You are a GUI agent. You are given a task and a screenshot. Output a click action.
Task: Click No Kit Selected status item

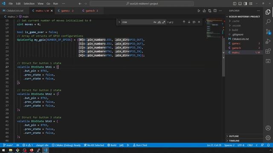[94, 145]
